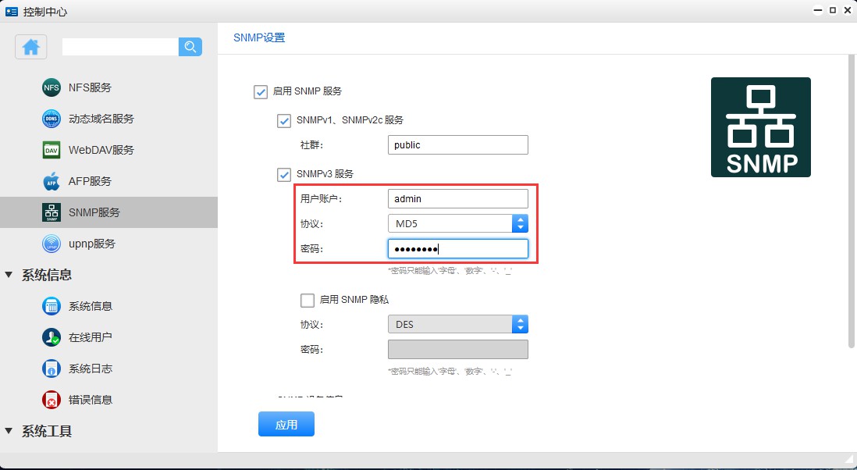Open the MD5 protocol dropdown
The width and height of the screenshot is (857, 470).
pos(520,223)
